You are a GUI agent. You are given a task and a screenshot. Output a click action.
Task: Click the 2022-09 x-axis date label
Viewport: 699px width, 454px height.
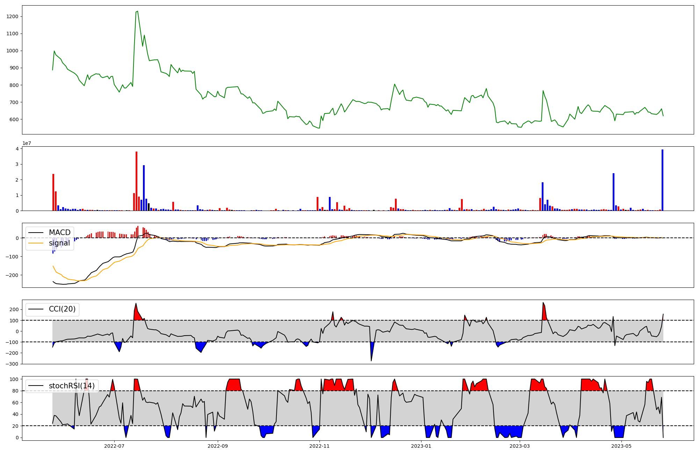(x=218, y=446)
